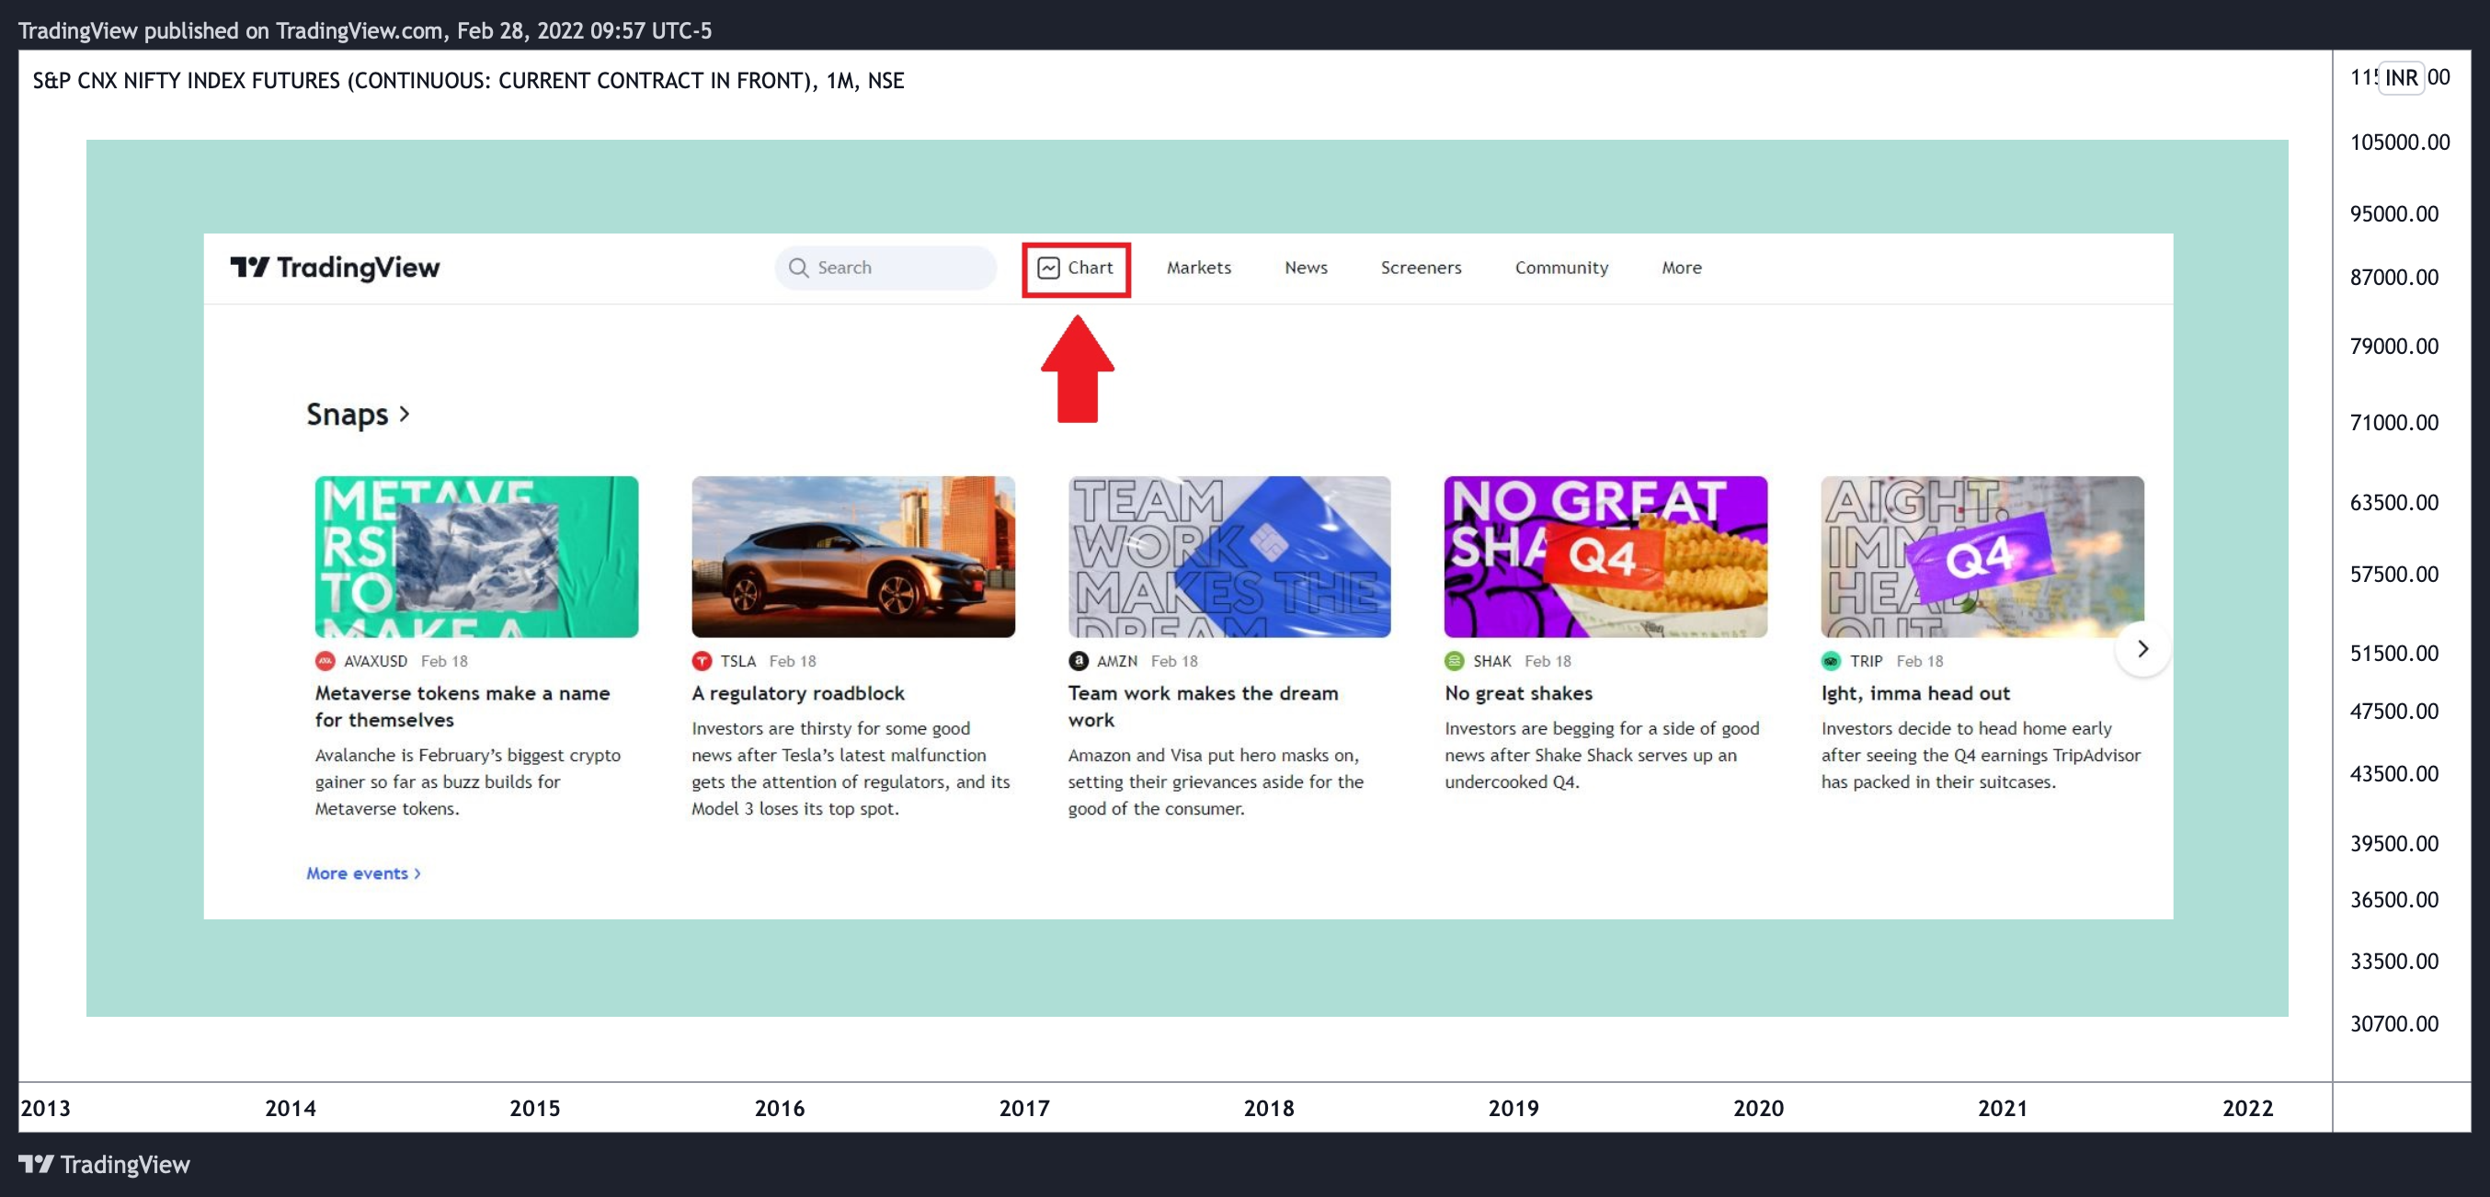Open the No Great Shakes Q4 thumbnail
Viewport: 2490px width, 1197px height.
[x=1605, y=556]
